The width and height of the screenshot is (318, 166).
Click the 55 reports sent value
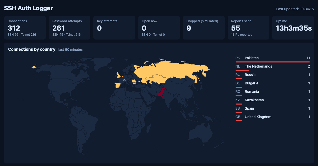[236, 28]
